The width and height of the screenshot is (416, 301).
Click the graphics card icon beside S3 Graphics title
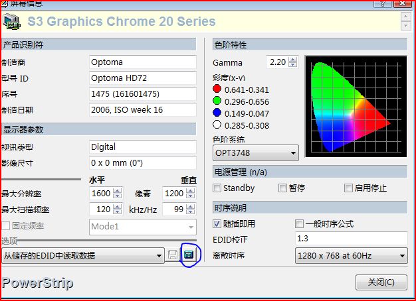point(11,21)
